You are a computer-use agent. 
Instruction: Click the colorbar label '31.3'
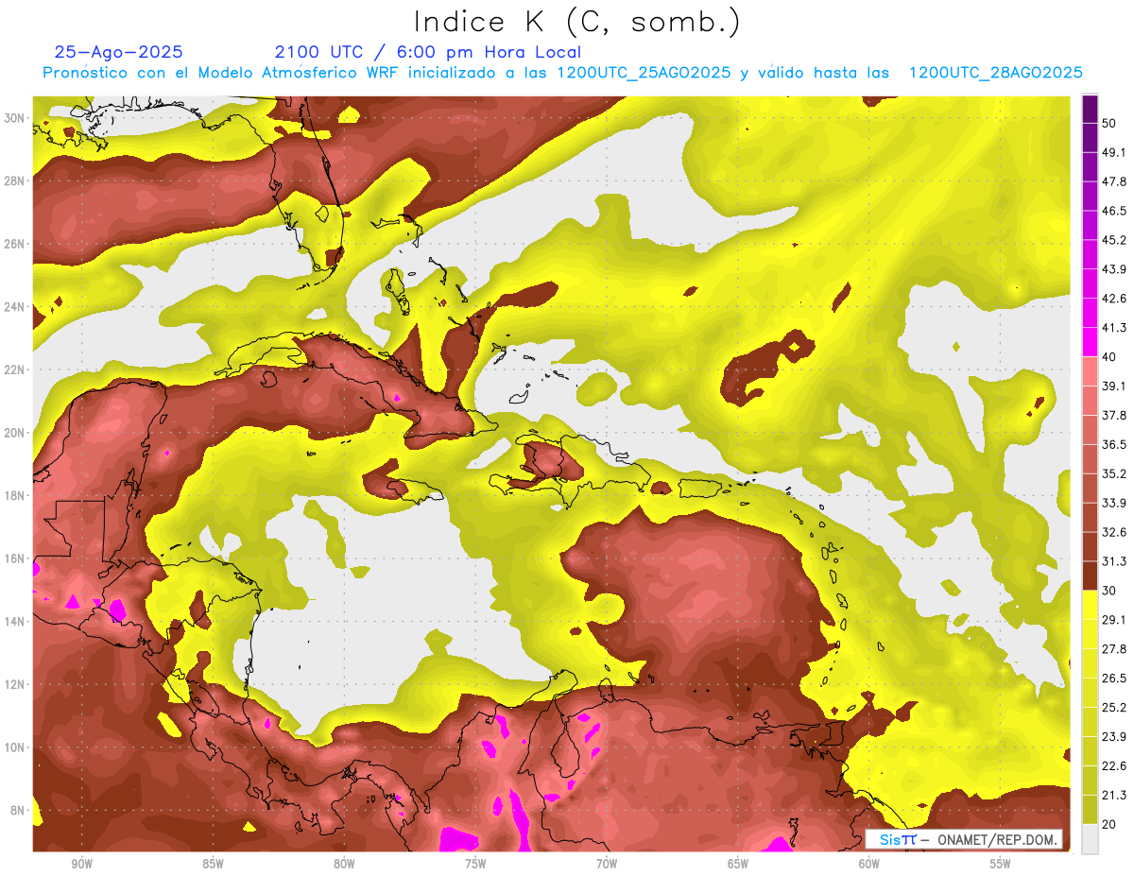tap(1113, 561)
